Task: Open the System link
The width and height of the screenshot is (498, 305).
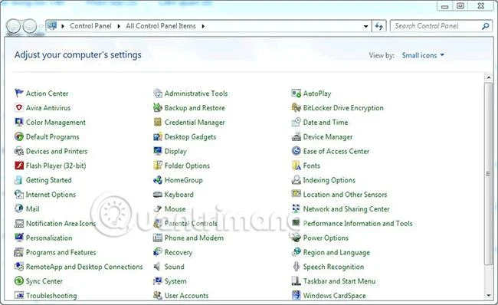Action: point(175,281)
